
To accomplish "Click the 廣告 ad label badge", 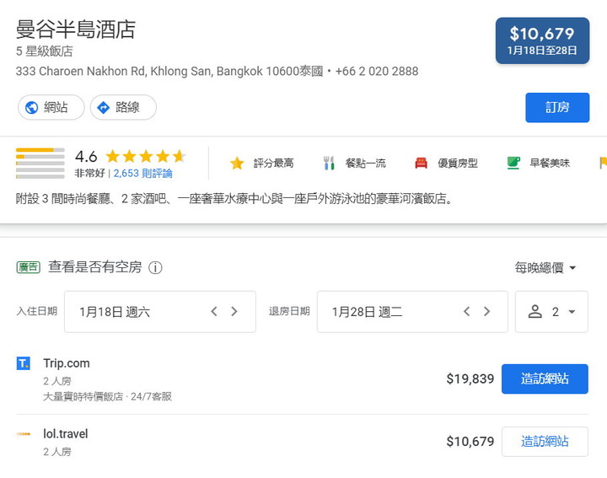I will coord(29,267).
